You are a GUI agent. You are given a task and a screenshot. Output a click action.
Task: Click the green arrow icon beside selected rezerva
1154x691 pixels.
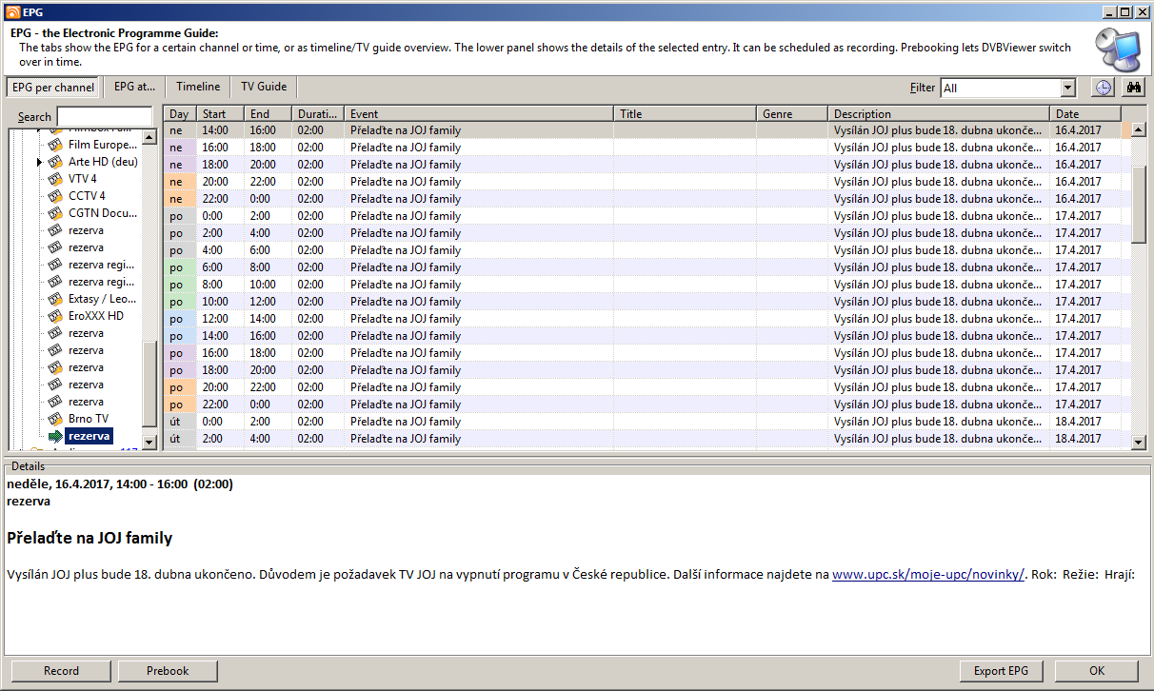click(x=56, y=436)
